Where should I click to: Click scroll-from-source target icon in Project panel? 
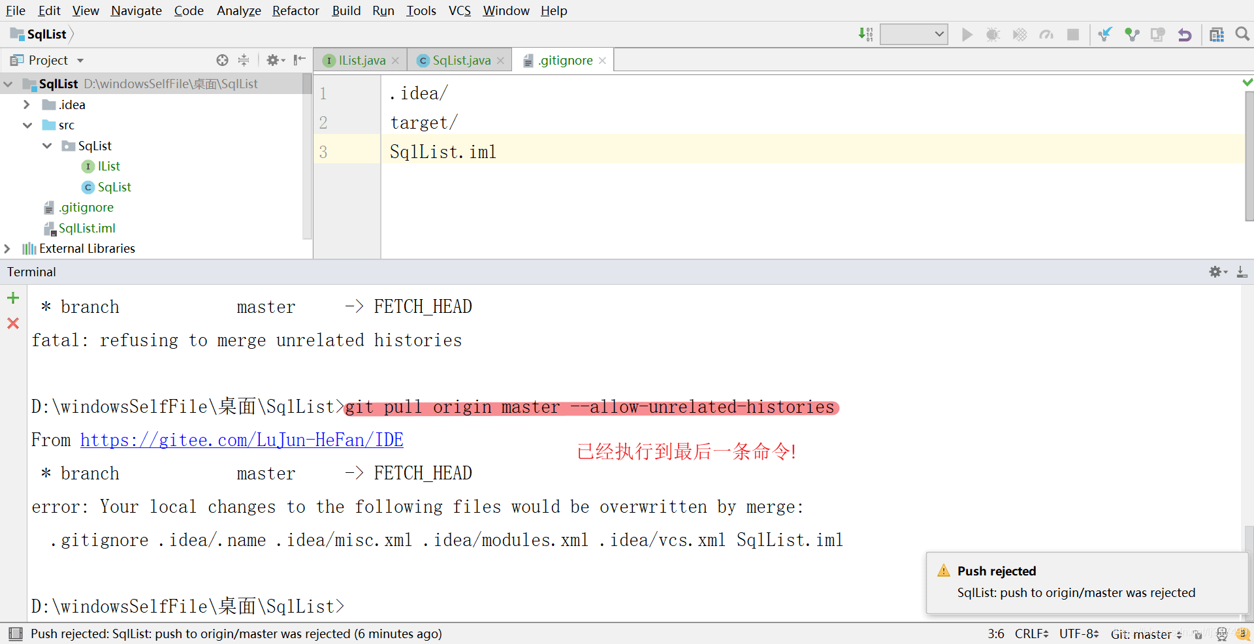(x=222, y=60)
